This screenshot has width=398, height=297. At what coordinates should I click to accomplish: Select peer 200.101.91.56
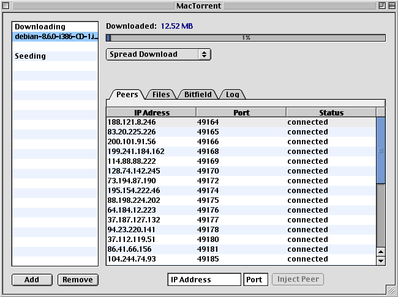241,142
